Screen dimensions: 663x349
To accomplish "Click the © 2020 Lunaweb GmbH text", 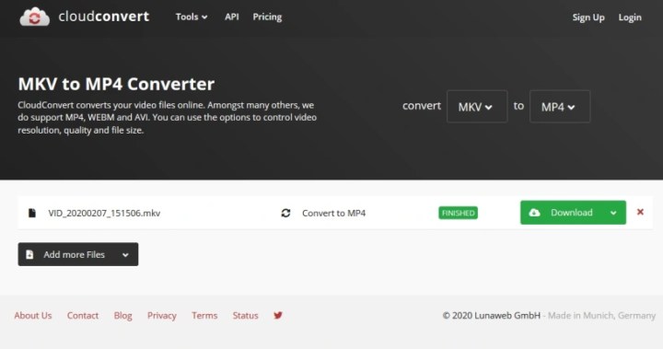I will click(x=492, y=316).
